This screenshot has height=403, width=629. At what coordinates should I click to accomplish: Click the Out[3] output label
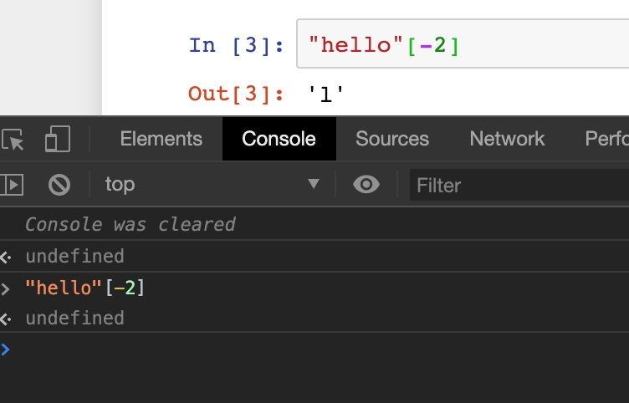[236, 93]
